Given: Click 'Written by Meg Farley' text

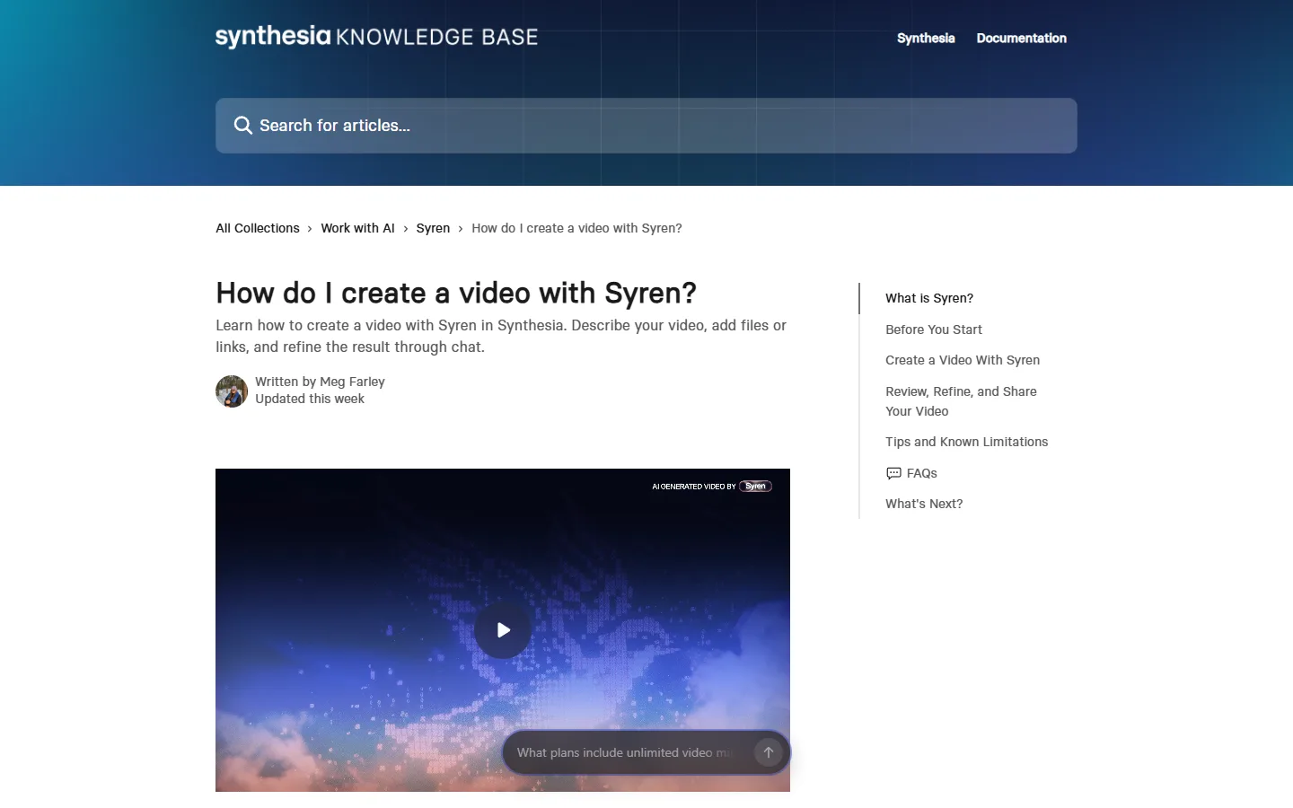Looking at the screenshot, I should coord(320,382).
